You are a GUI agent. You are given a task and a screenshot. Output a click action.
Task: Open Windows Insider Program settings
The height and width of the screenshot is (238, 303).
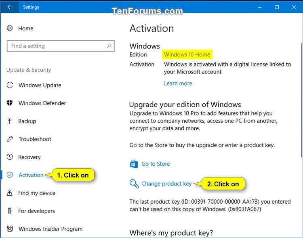[x=50, y=229]
